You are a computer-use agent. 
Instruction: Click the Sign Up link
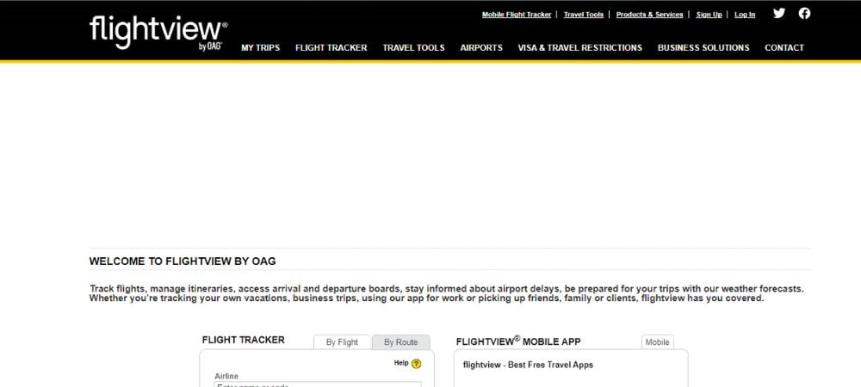[709, 15]
